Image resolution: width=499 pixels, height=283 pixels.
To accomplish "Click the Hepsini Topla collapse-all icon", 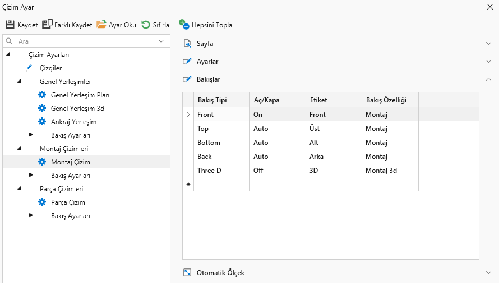I will click(184, 24).
